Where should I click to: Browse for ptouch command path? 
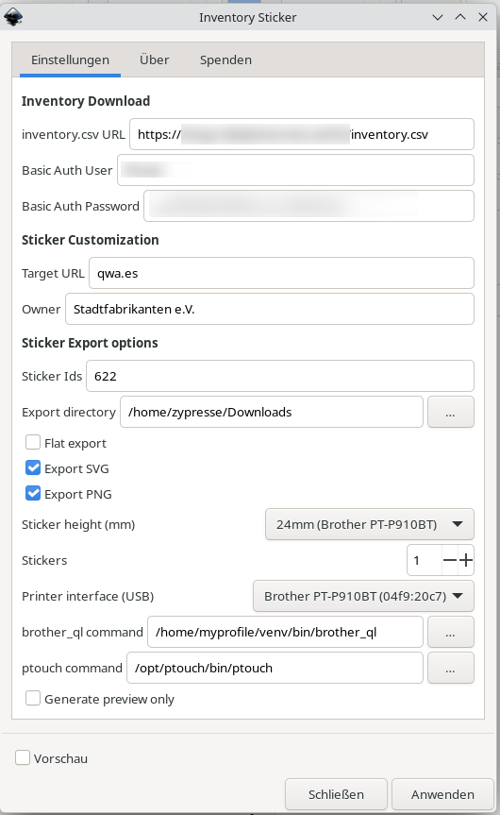click(450, 668)
